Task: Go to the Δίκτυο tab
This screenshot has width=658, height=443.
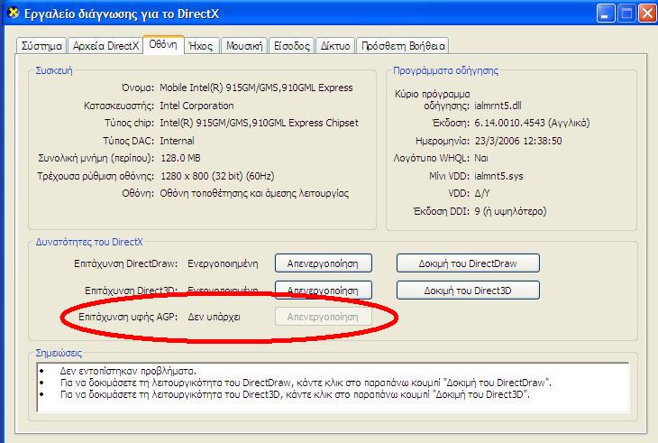Action: [335, 46]
